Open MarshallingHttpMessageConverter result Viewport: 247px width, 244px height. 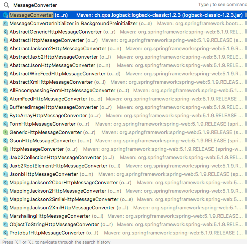click(x=124, y=216)
